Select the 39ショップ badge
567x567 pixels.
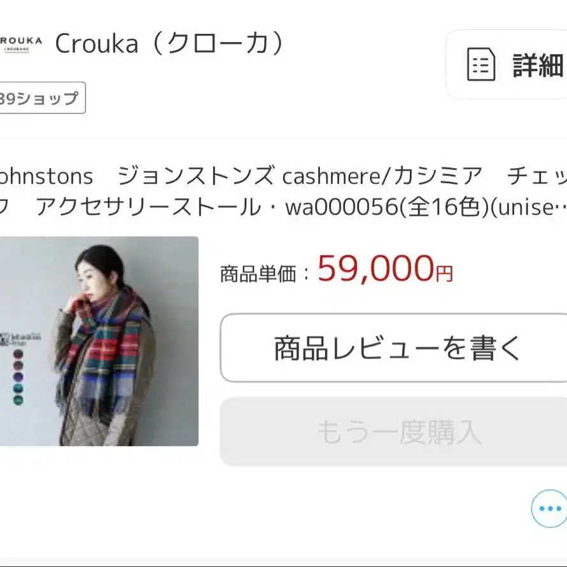tap(42, 97)
